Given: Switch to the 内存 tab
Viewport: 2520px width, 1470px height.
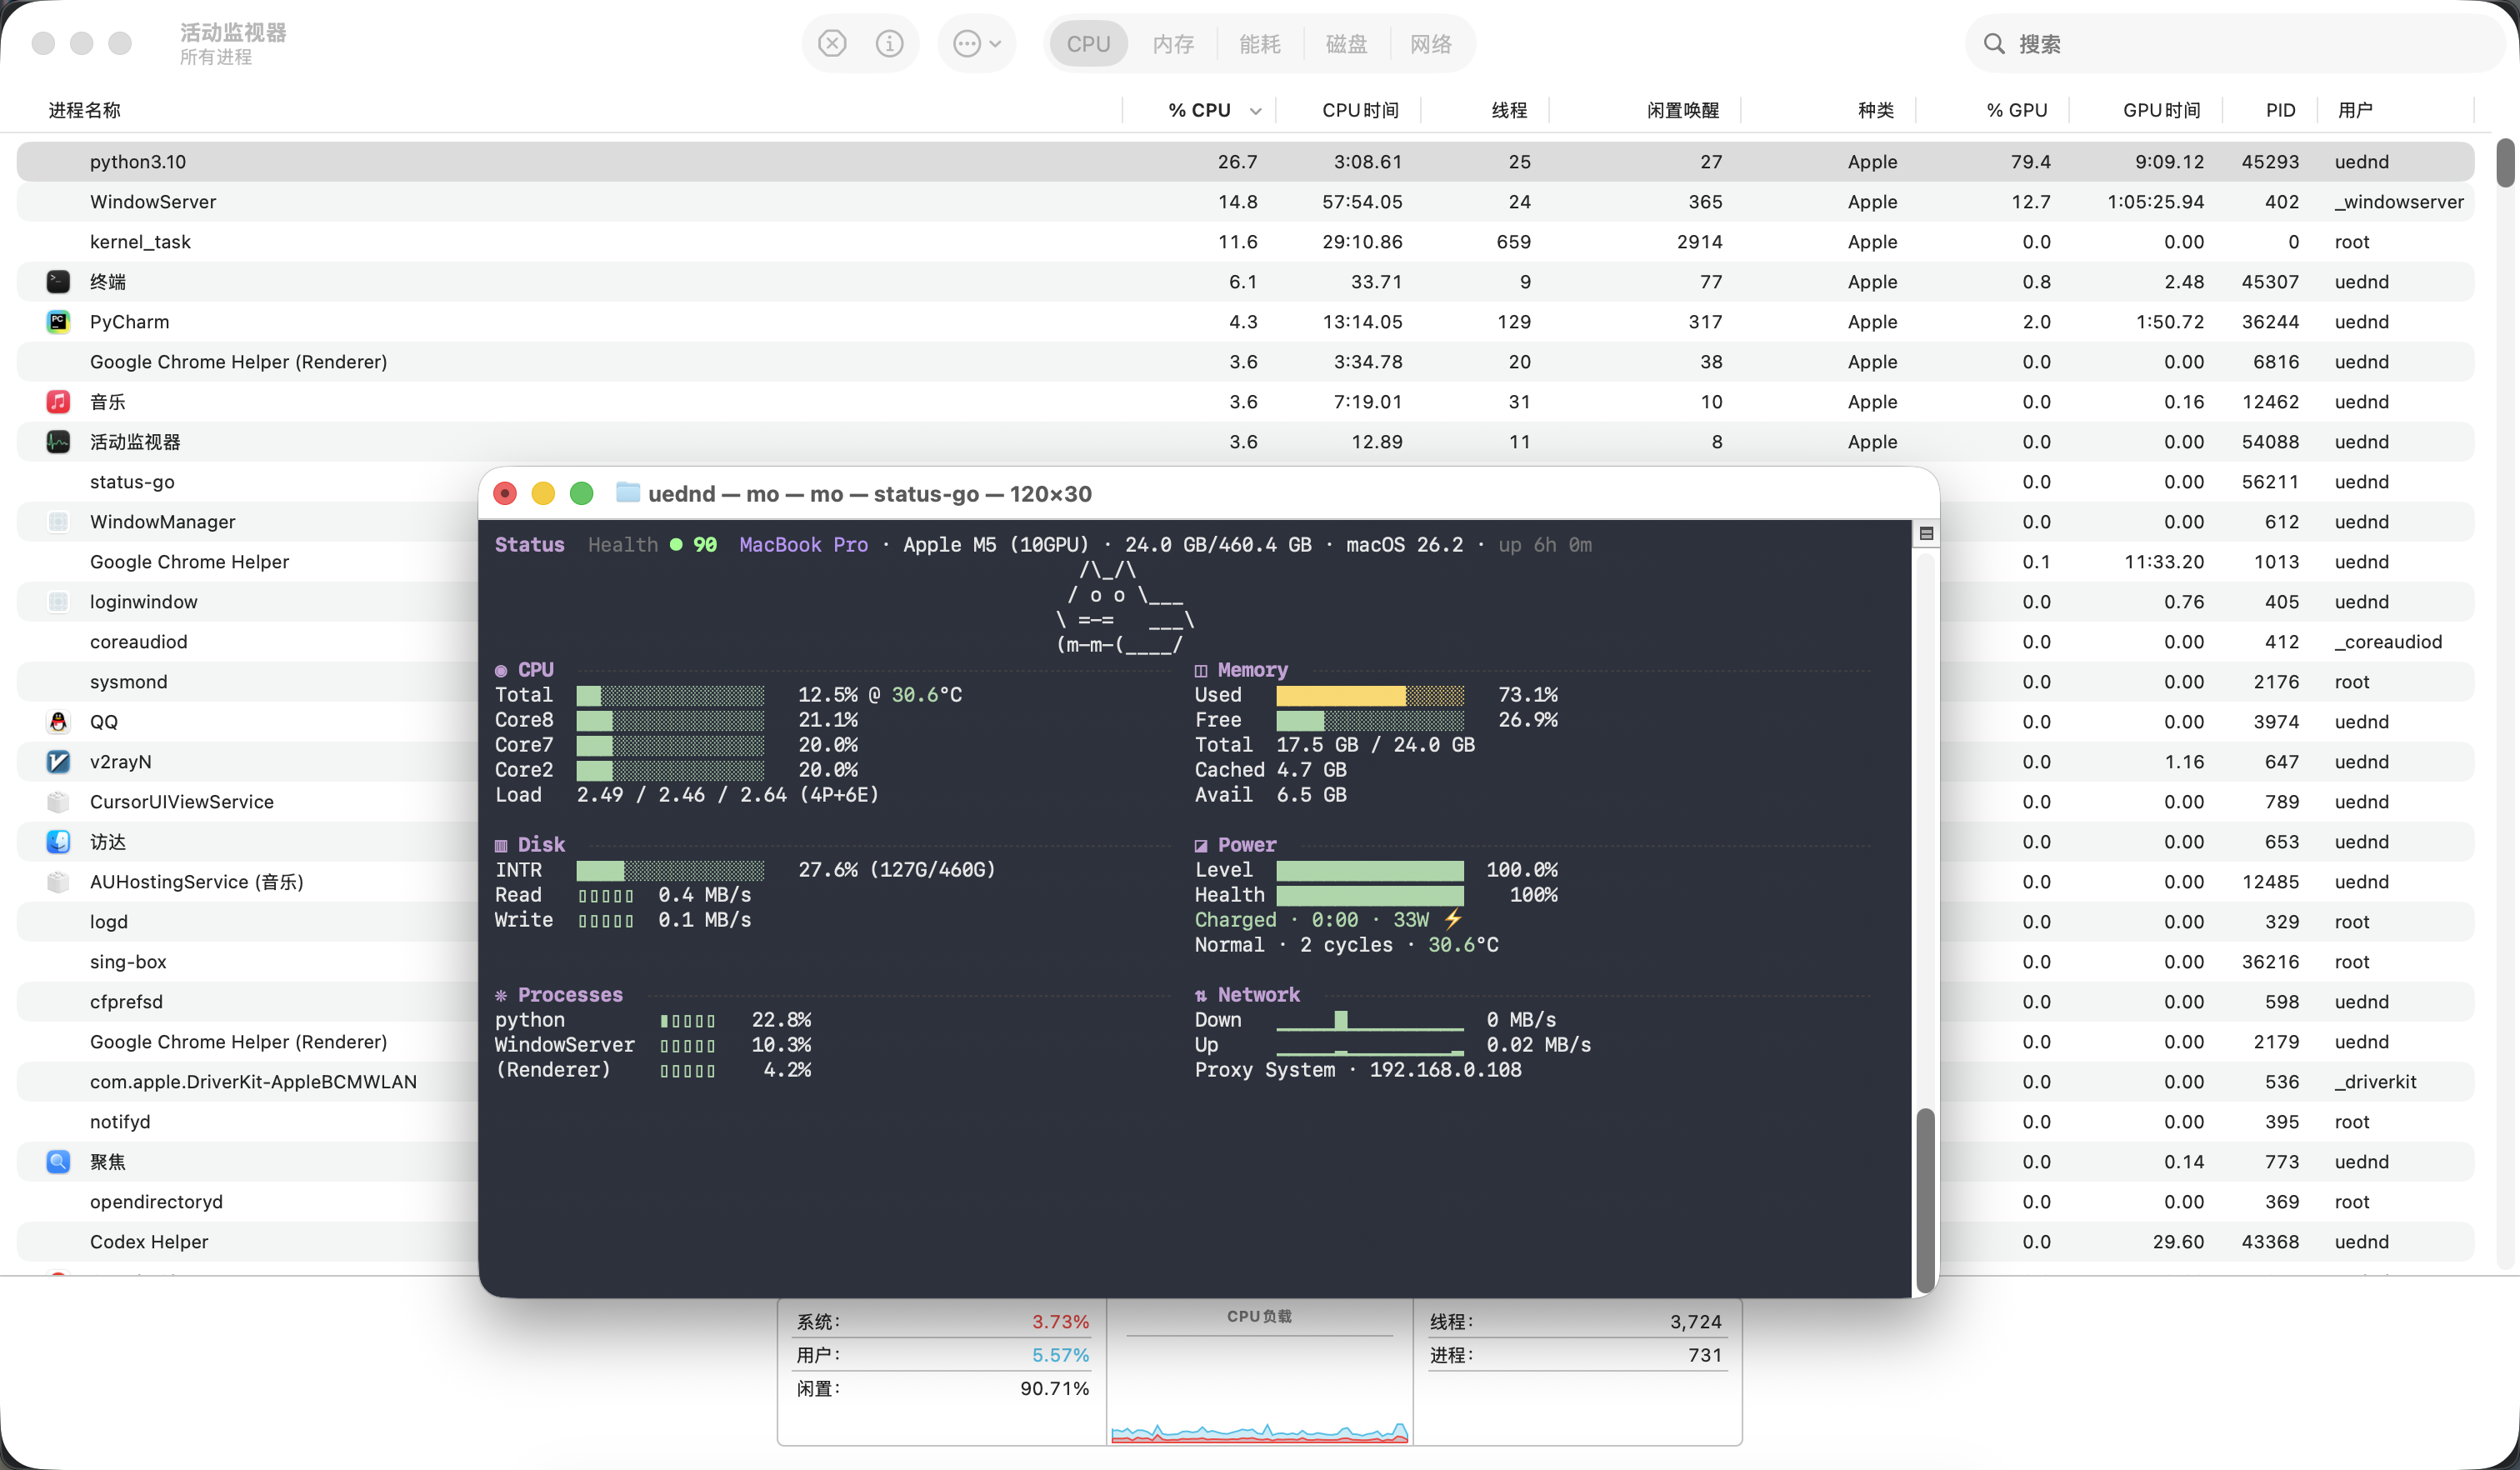Looking at the screenshot, I should 1173,44.
